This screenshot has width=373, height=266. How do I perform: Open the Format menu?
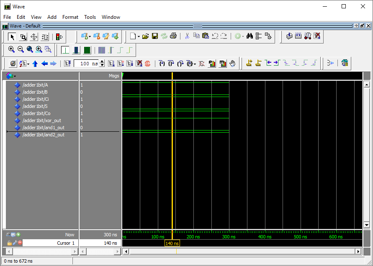coord(70,17)
